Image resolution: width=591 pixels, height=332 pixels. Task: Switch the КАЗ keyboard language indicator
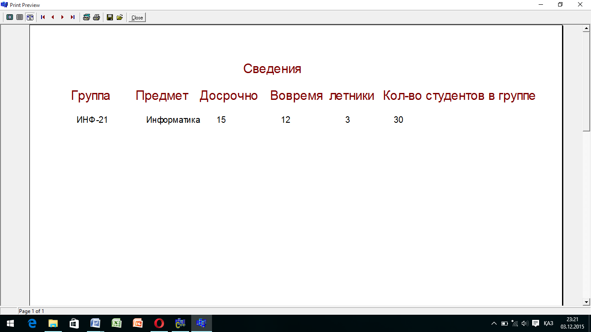coord(549,323)
